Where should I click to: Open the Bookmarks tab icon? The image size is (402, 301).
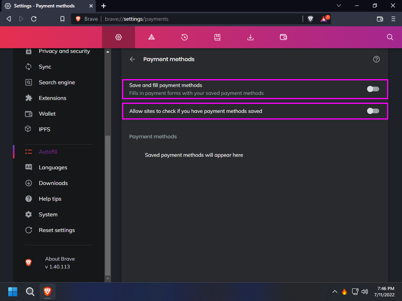coord(217,37)
